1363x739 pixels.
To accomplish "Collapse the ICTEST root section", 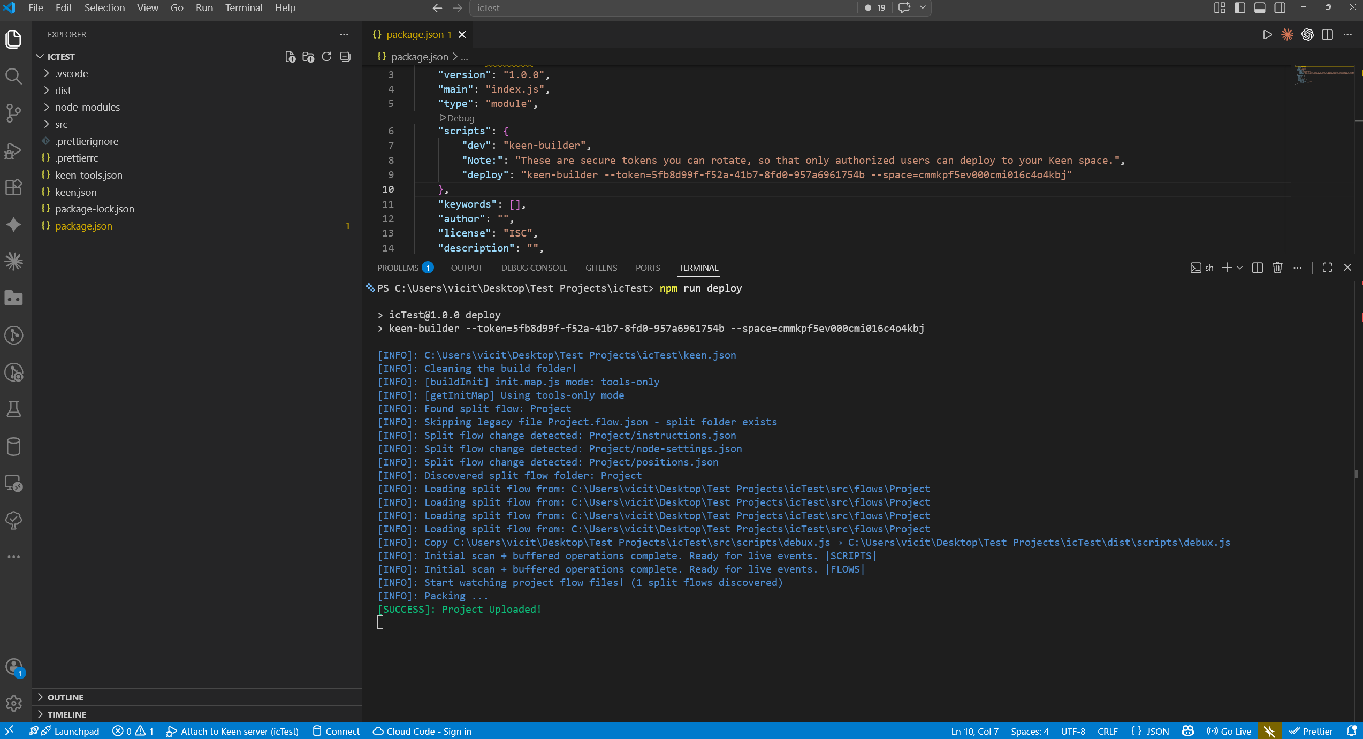I will click(60, 57).
